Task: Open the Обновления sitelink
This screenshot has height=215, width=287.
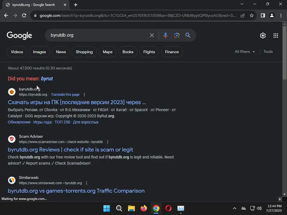Action: coord(19,122)
